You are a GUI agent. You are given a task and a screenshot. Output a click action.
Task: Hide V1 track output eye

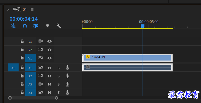point(49,58)
